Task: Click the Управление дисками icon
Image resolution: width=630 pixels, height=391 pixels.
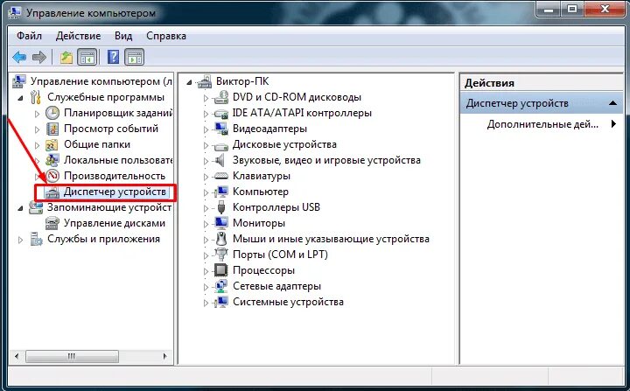Action: [52, 223]
